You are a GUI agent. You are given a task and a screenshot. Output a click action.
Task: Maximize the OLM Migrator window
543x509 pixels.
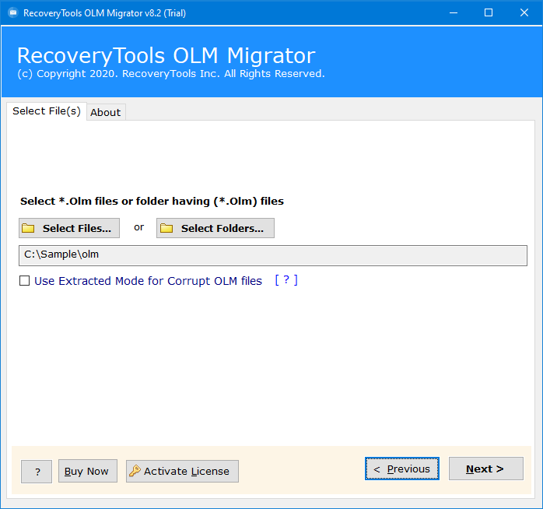pos(489,12)
